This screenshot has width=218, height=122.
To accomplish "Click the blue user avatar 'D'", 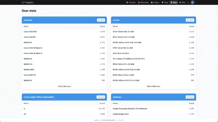I will (192, 2).
